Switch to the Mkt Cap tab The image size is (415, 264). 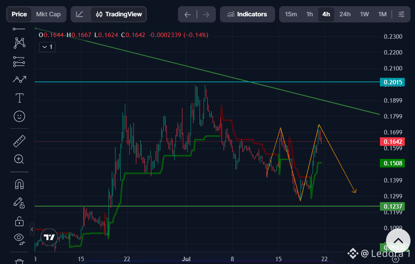tap(49, 14)
